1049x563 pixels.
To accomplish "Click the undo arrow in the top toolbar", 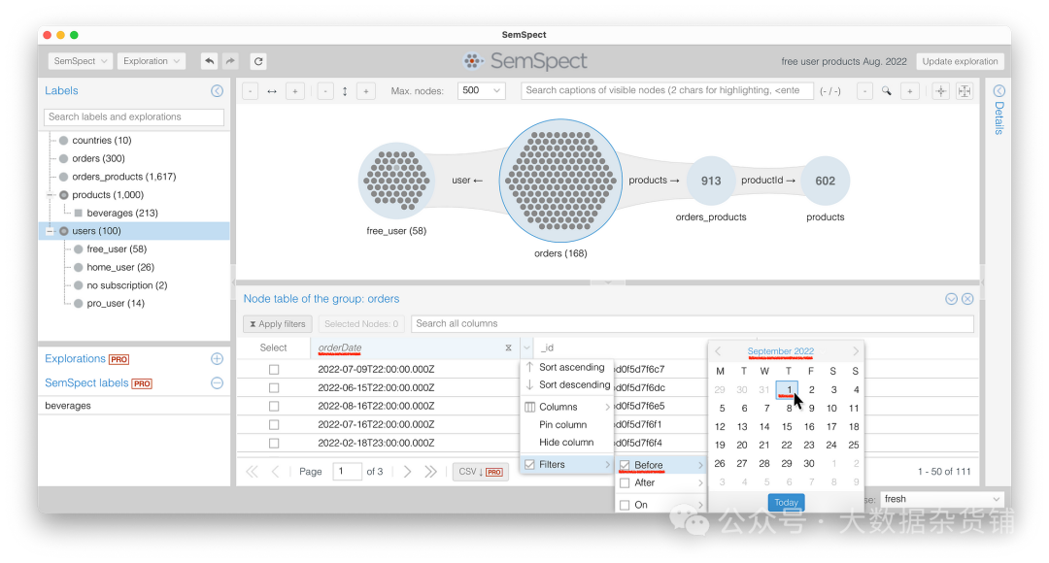I will (x=210, y=61).
